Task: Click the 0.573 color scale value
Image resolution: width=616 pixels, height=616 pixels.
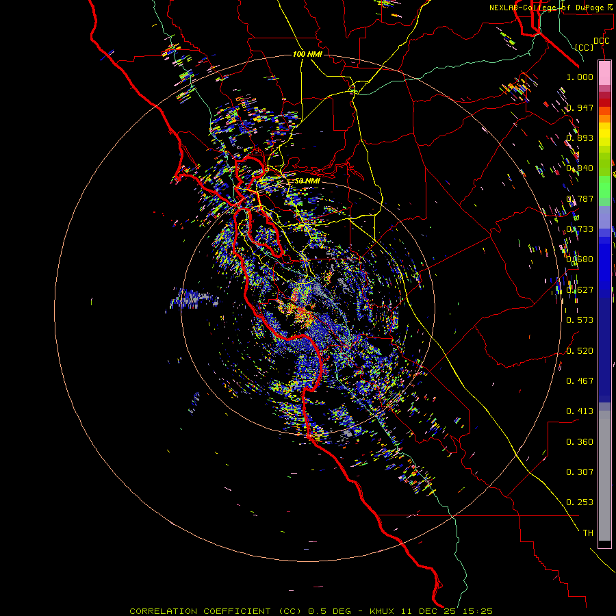Action: point(580,320)
